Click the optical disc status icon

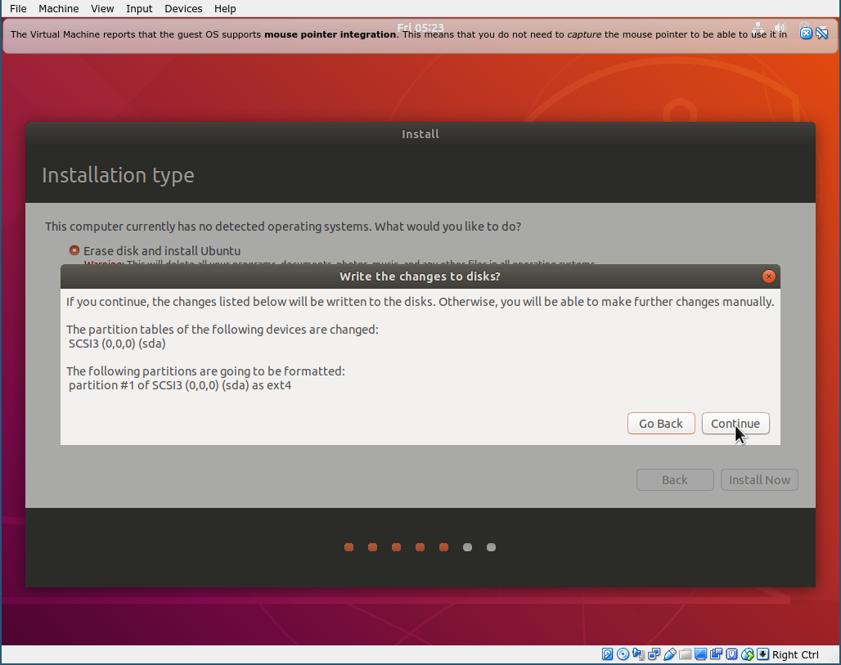[x=623, y=654]
